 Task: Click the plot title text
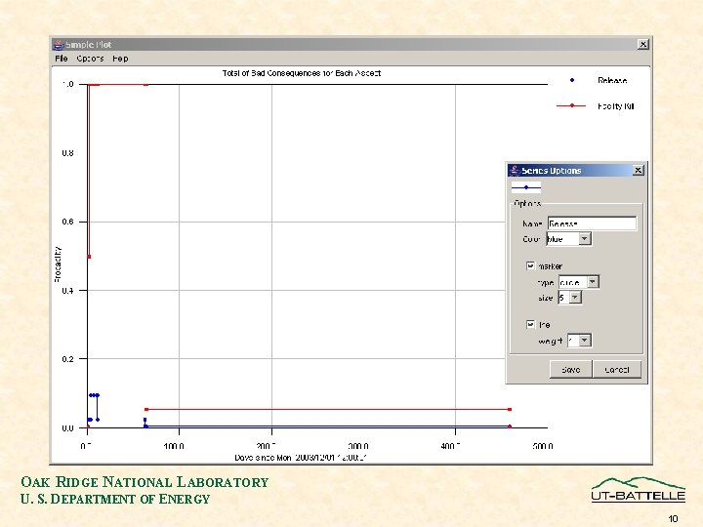(x=302, y=73)
